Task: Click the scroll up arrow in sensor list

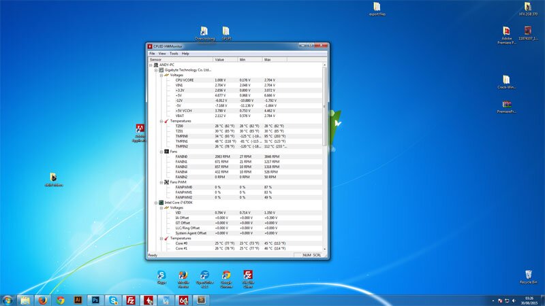Action: (325, 65)
